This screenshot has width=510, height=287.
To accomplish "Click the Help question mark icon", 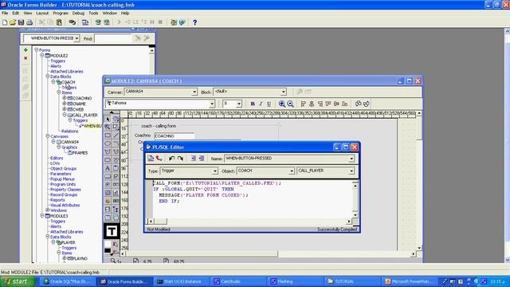I will pyautogui.click(x=194, y=22).
